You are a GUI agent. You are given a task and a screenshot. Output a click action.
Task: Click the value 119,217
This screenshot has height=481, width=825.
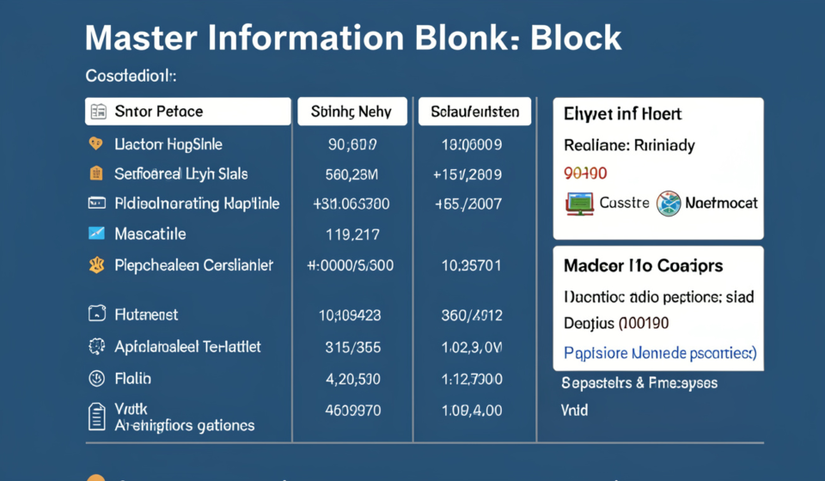pyautogui.click(x=352, y=234)
